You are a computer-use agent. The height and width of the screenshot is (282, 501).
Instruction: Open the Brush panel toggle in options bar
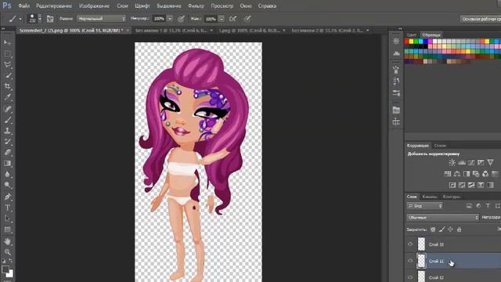pyautogui.click(x=50, y=19)
